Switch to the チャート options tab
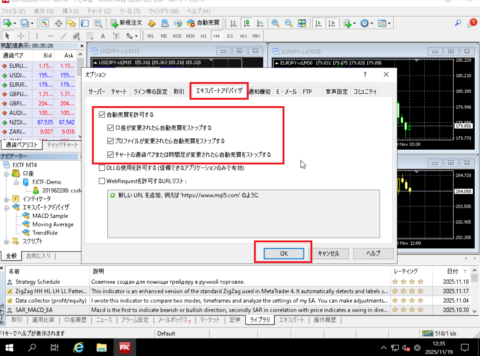This screenshot has width=480, height=356. (x=119, y=91)
